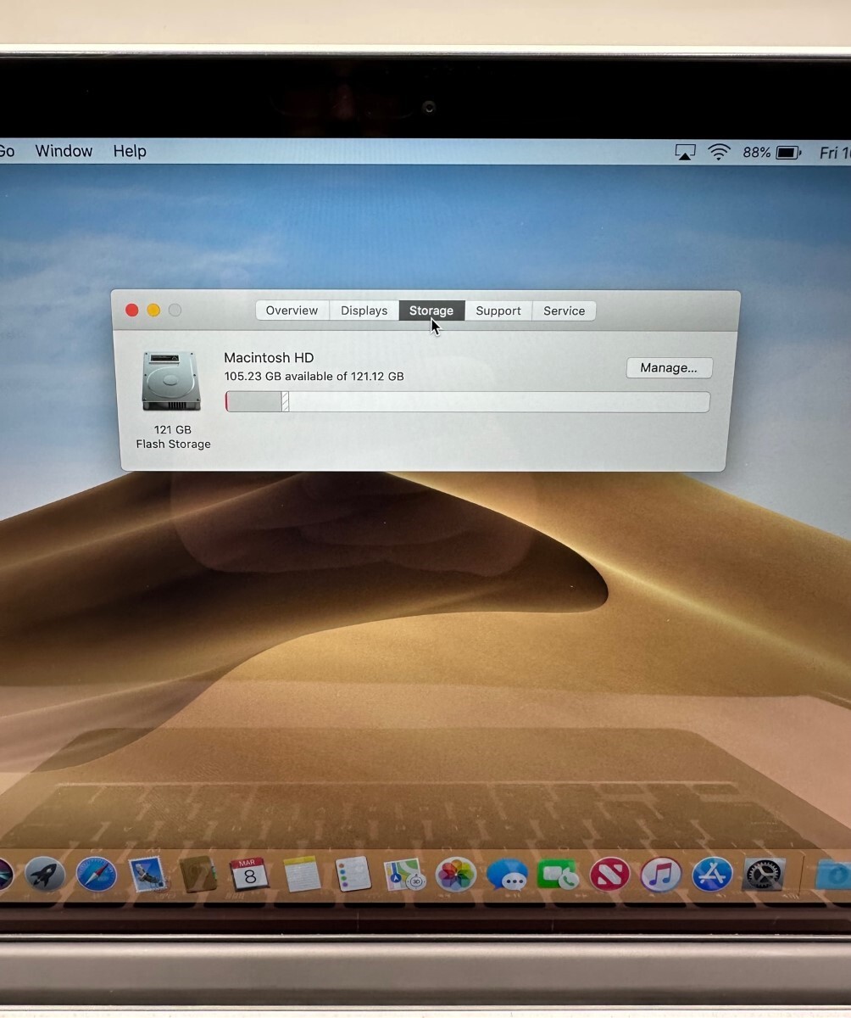Open Launchpad from the Dock
Screen dimensions: 851x1018
44,874
